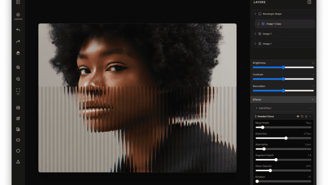Undo the last action

click(x=18, y=30)
